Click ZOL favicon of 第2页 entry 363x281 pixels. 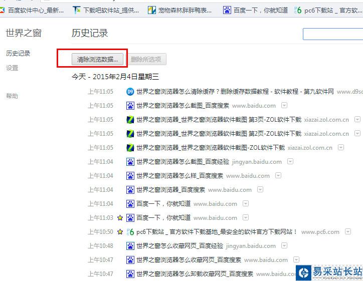click(x=130, y=134)
